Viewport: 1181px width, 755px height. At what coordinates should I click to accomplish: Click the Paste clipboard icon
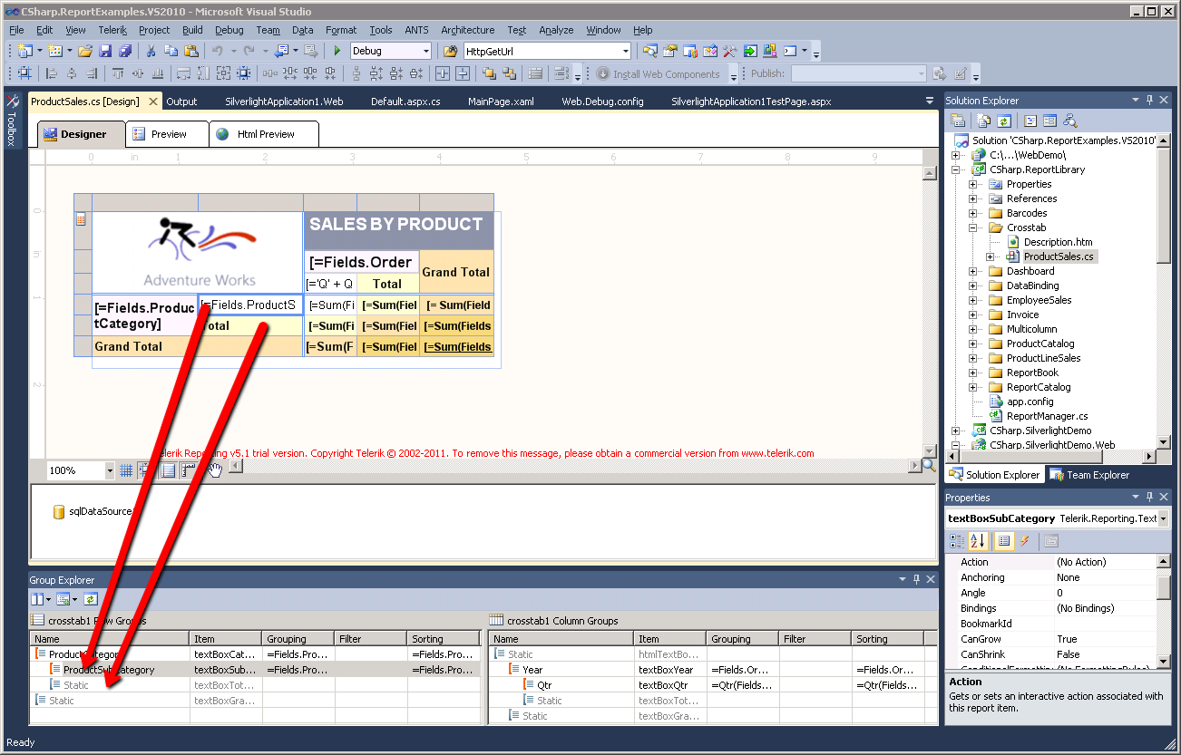[190, 52]
